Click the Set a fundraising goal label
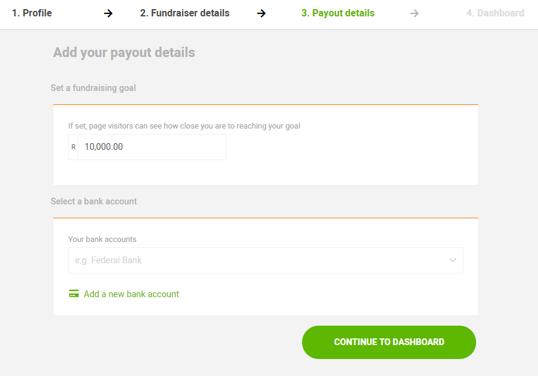Screen dimensions: 538x376 pos(93,88)
